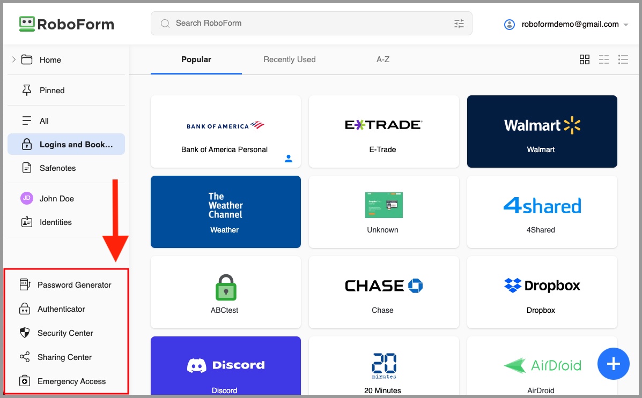642x398 pixels.
Task: Switch to grid view layout
Action: 585,59
